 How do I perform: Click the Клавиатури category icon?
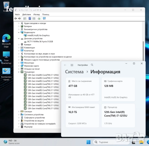point(22,47)
